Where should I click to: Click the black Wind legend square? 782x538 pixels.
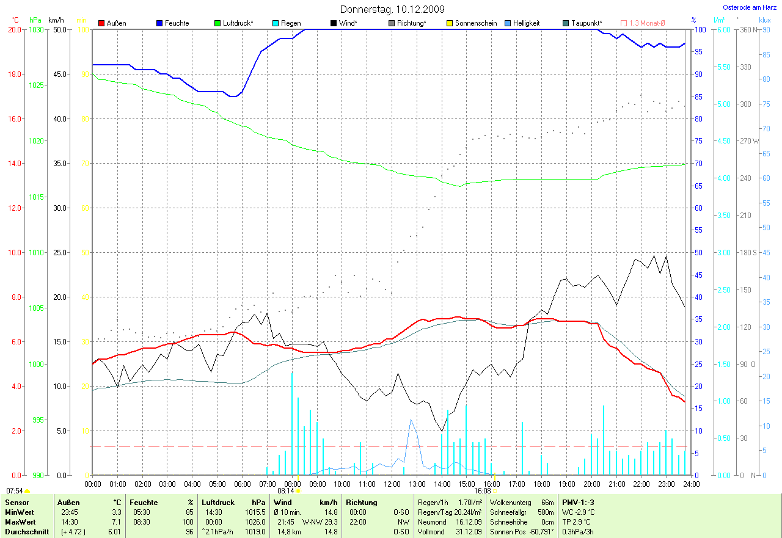pyautogui.click(x=334, y=23)
